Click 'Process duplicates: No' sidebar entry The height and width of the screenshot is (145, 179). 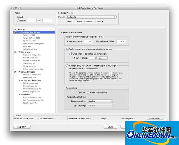point(32,97)
